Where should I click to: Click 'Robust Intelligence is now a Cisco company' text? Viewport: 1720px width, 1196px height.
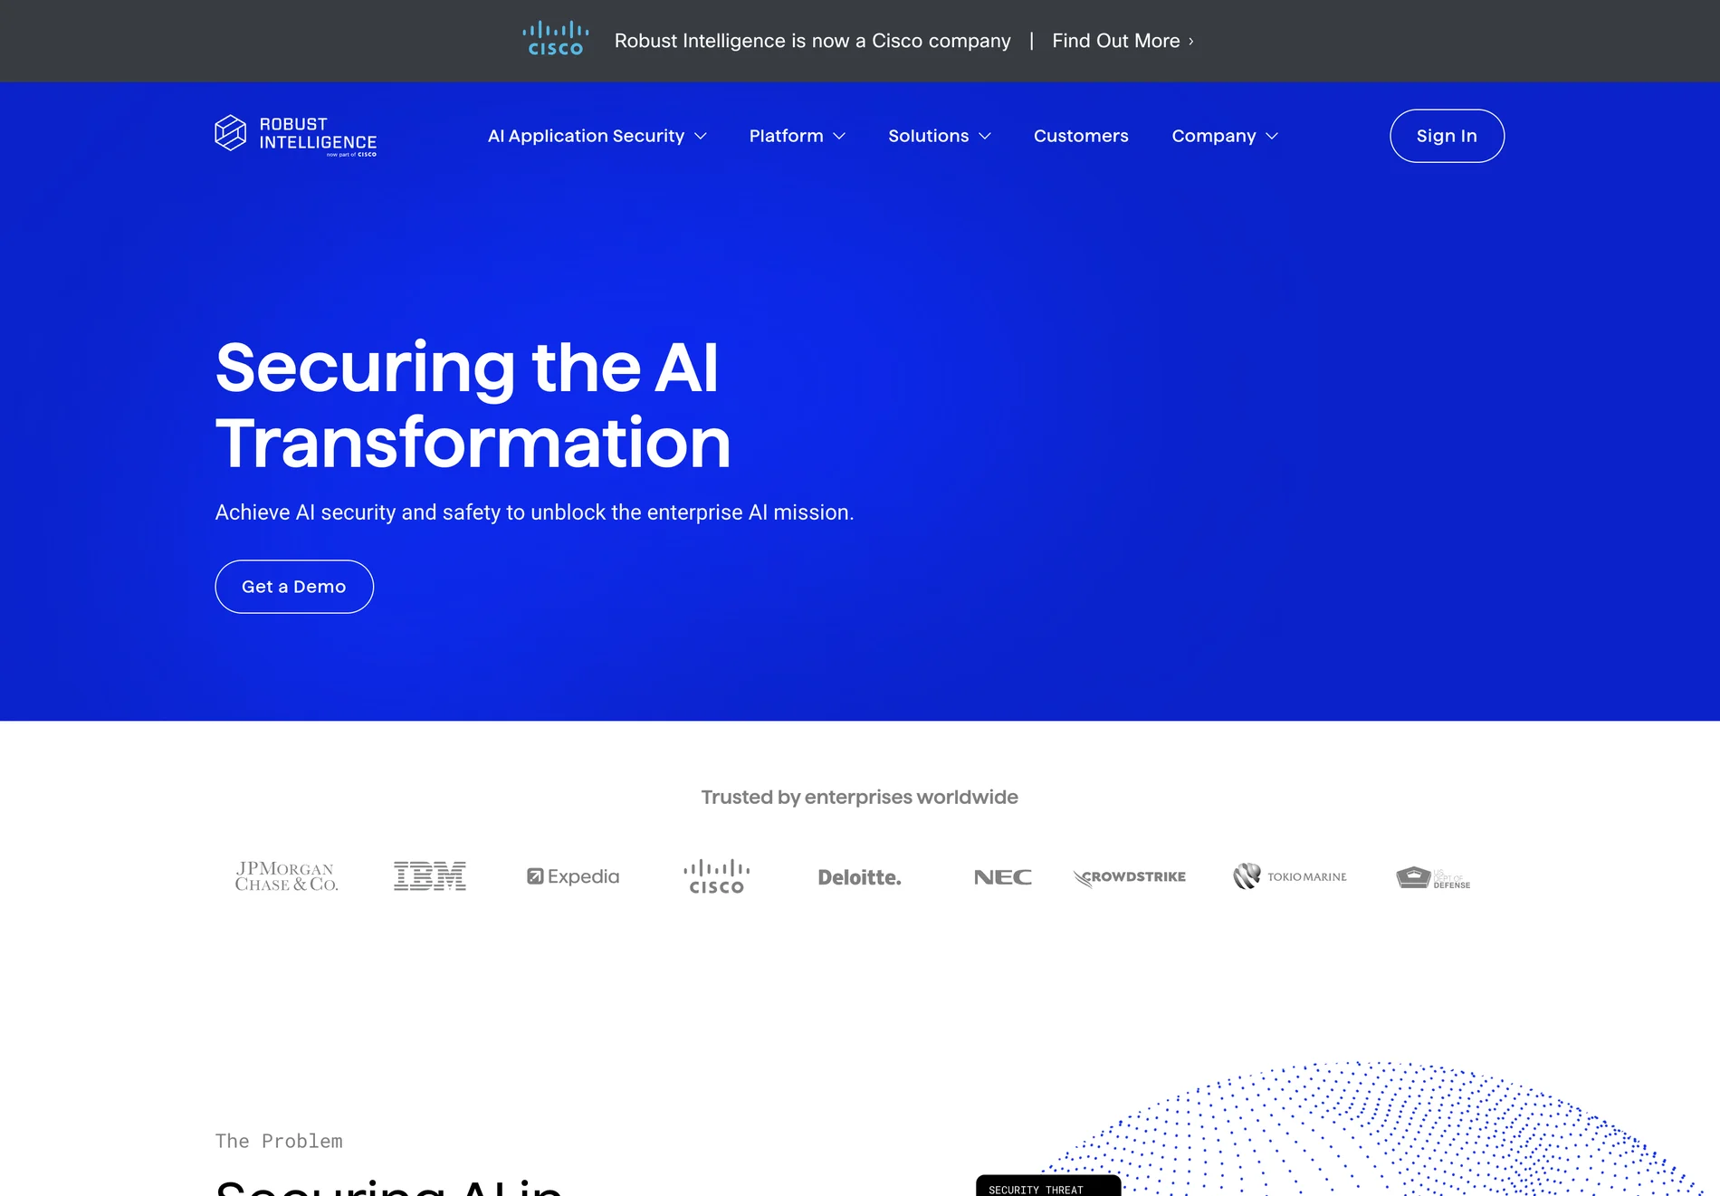[x=812, y=41]
